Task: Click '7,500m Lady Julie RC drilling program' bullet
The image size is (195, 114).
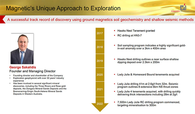Action: 149,104
